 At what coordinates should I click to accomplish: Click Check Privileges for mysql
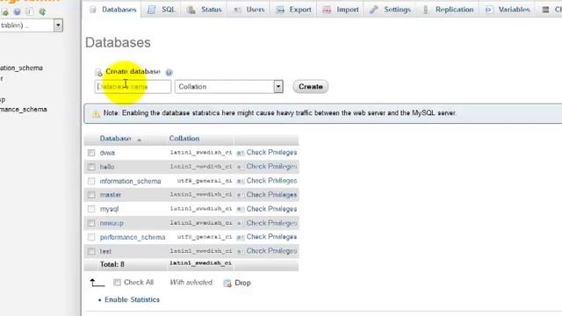(x=271, y=209)
